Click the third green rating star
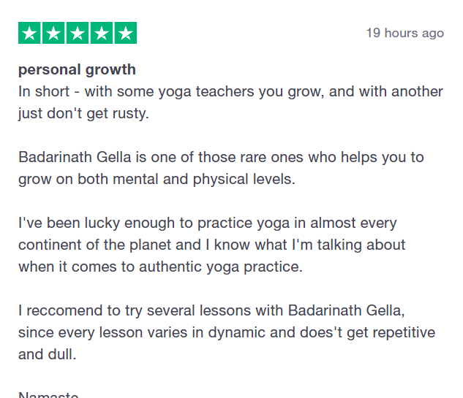Viewport: 463px width, 398px height. (x=78, y=33)
